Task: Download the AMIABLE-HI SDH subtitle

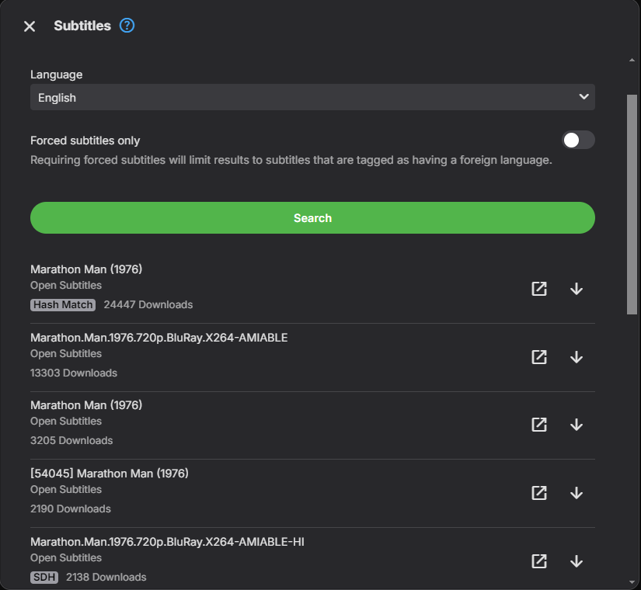Action: click(577, 561)
